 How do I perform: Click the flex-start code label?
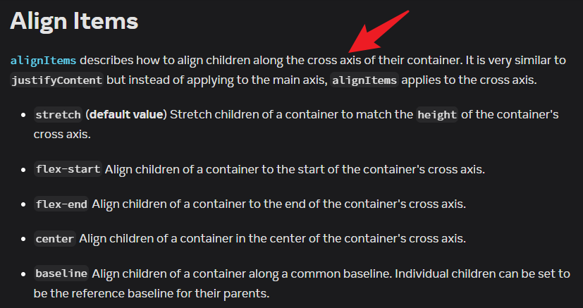pos(68,169)
